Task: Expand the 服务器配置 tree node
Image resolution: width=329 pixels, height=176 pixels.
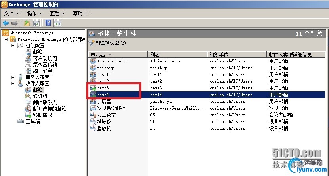Action: click(x=13, y=77)
